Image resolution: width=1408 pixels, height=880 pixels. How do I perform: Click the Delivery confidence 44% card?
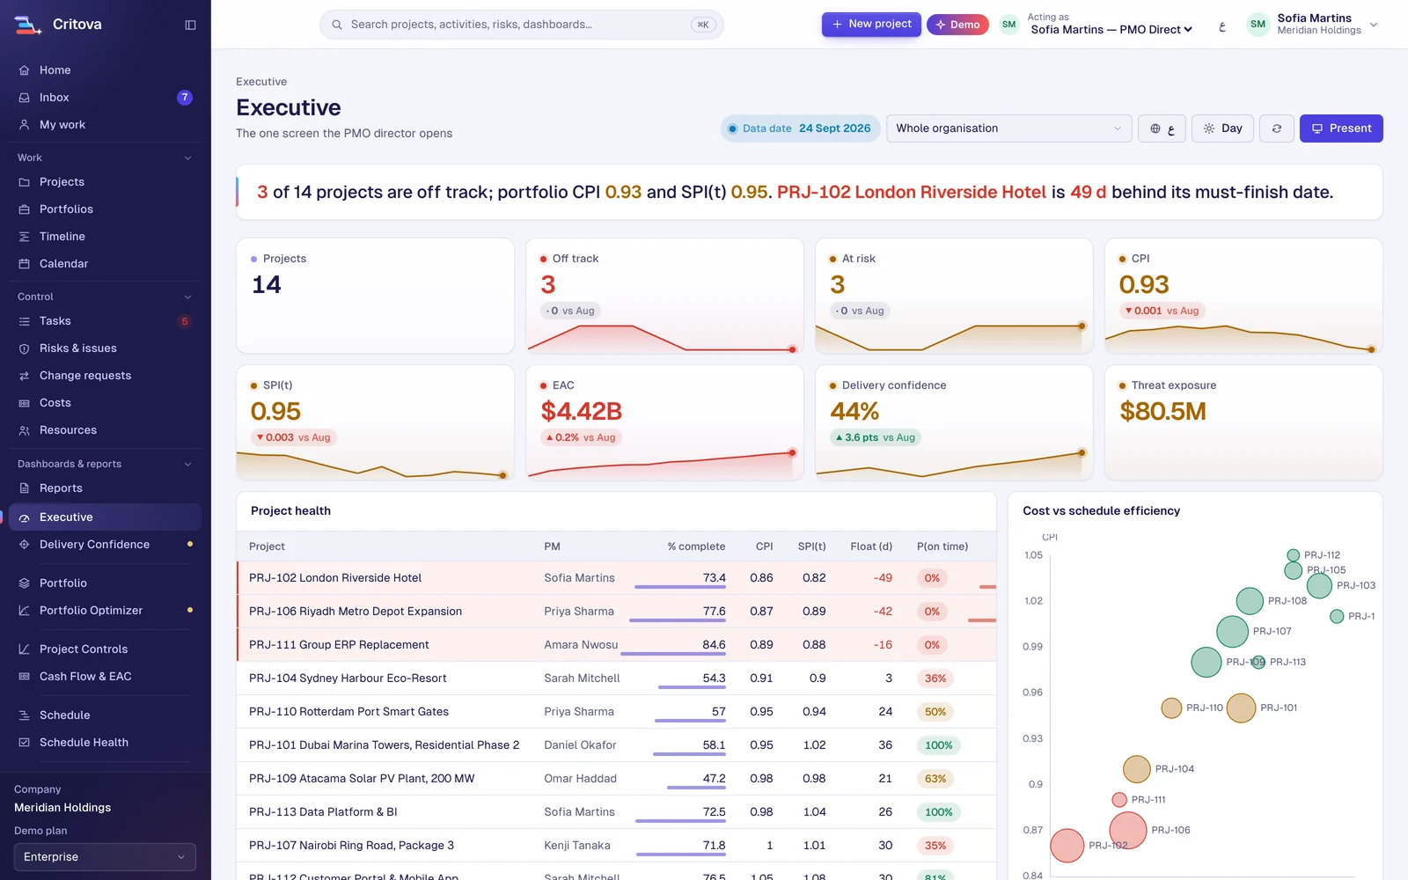tap(954, 422)
